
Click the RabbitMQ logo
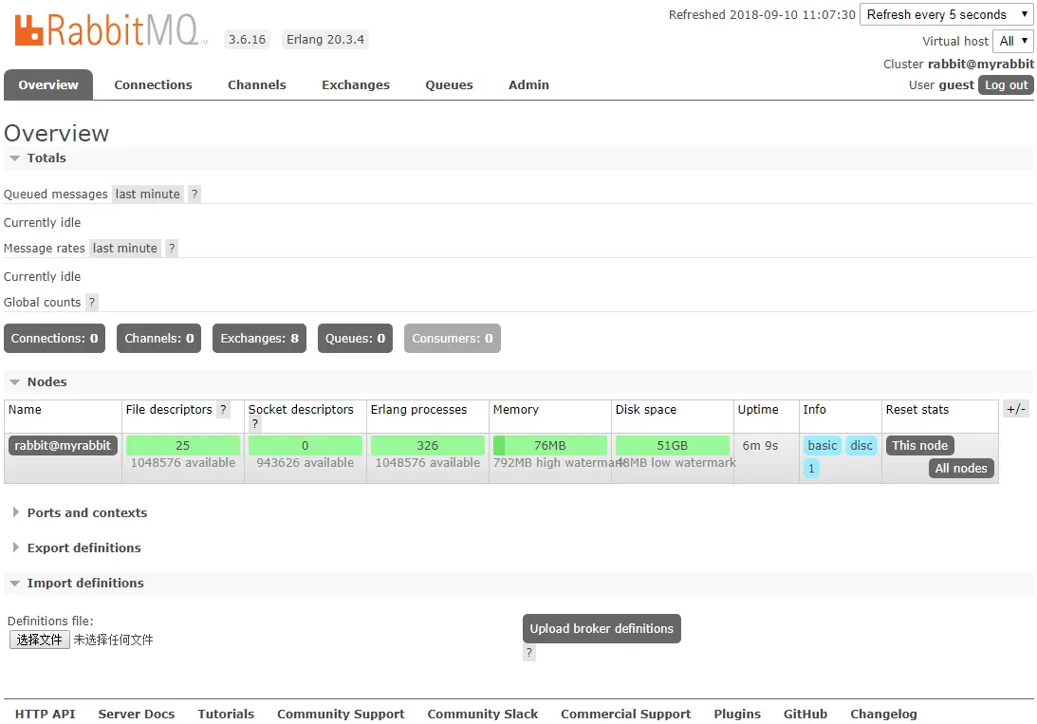click(109, 31)
